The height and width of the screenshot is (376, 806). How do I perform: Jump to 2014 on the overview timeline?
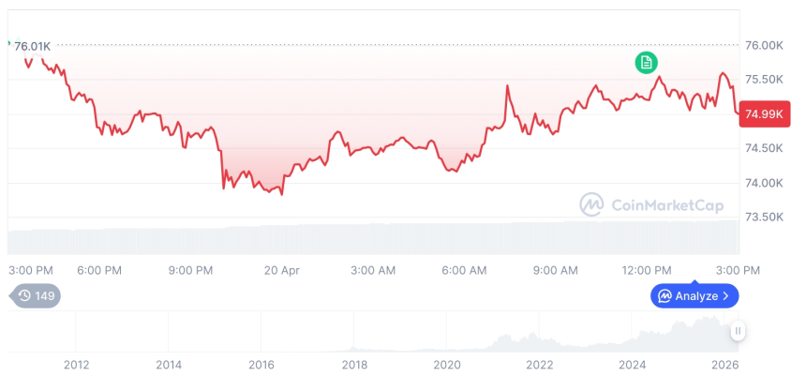[x=169, y=365]
